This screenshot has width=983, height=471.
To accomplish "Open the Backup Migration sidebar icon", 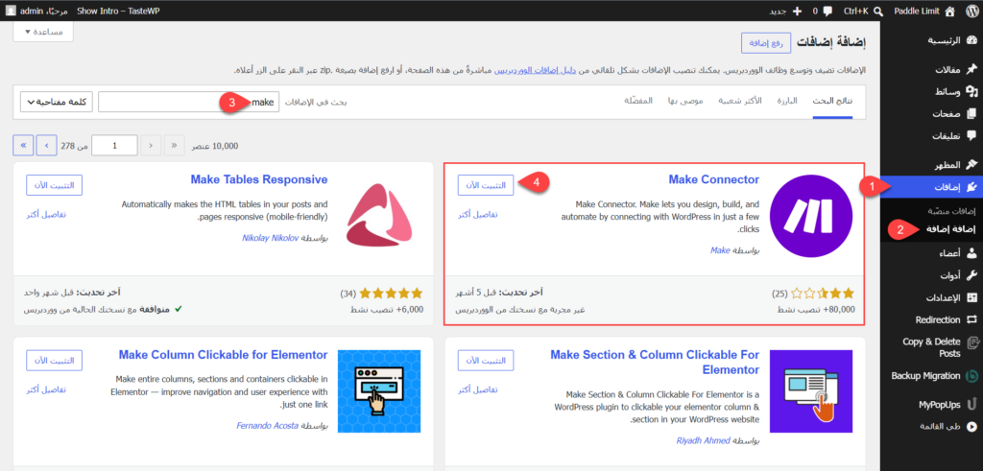I will pyautogui.click(x=971, y=376).
